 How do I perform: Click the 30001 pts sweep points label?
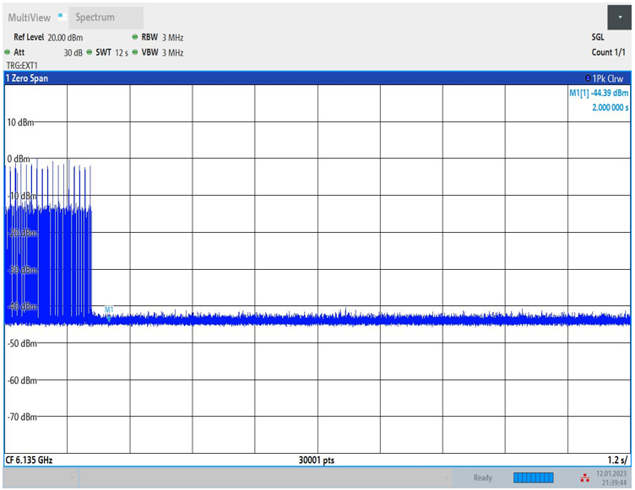tap(317, 460)
